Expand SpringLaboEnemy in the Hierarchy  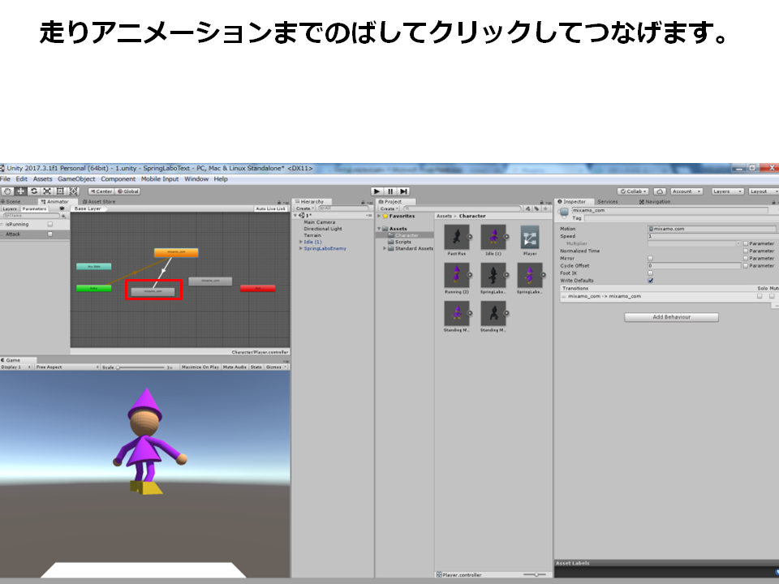point(300,248)
